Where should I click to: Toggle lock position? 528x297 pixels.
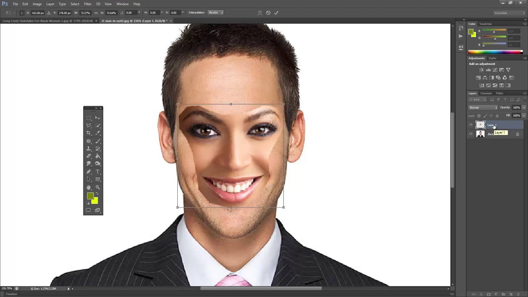(491, 115)
